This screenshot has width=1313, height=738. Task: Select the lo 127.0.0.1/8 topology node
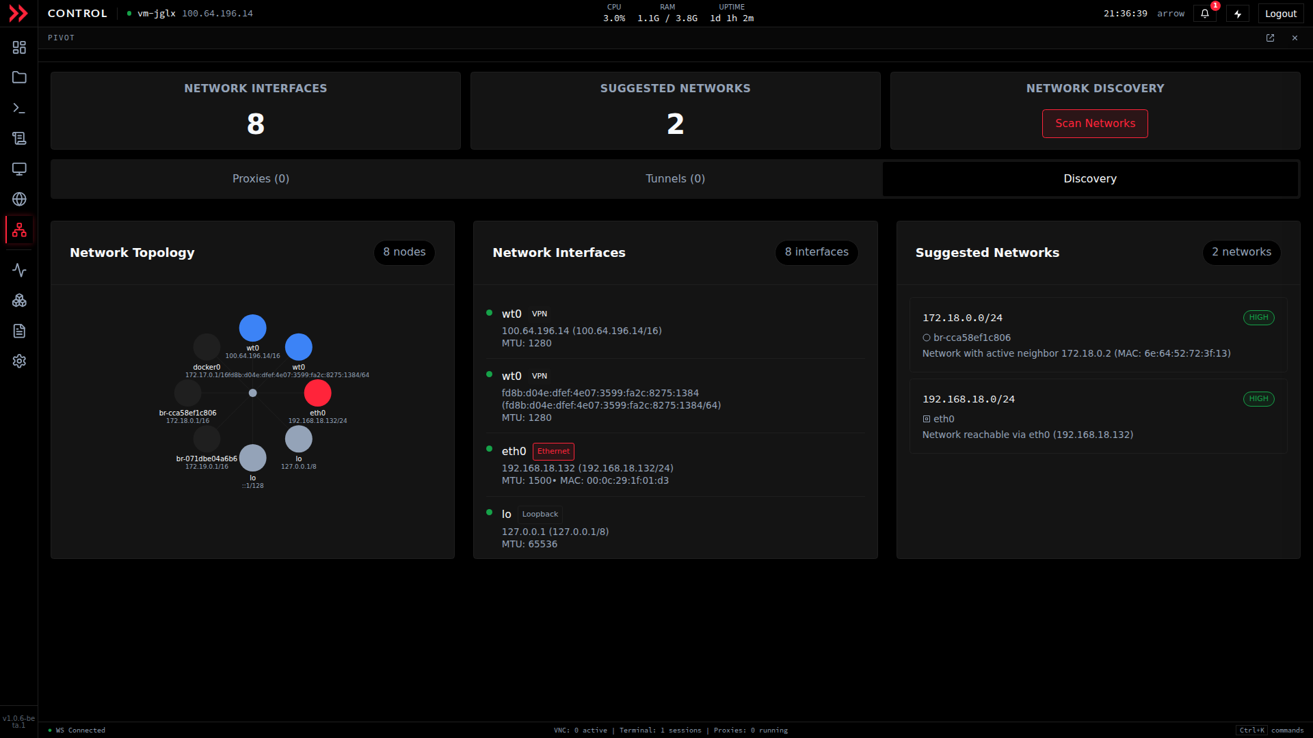click(x=299, y=439)
